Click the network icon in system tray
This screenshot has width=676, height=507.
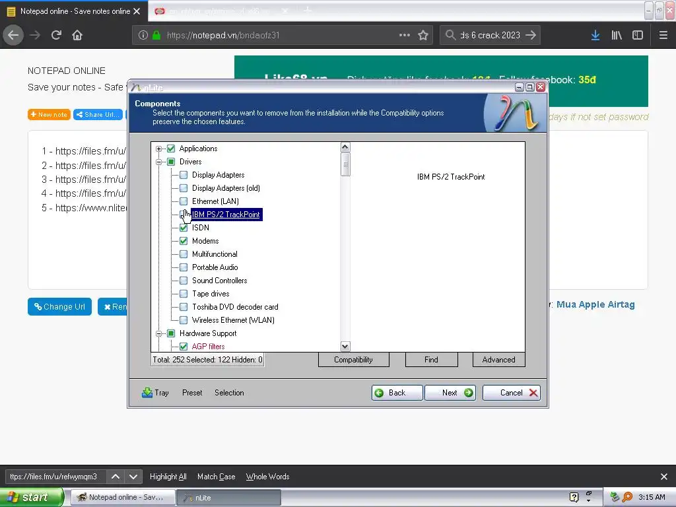click(615, 497)
